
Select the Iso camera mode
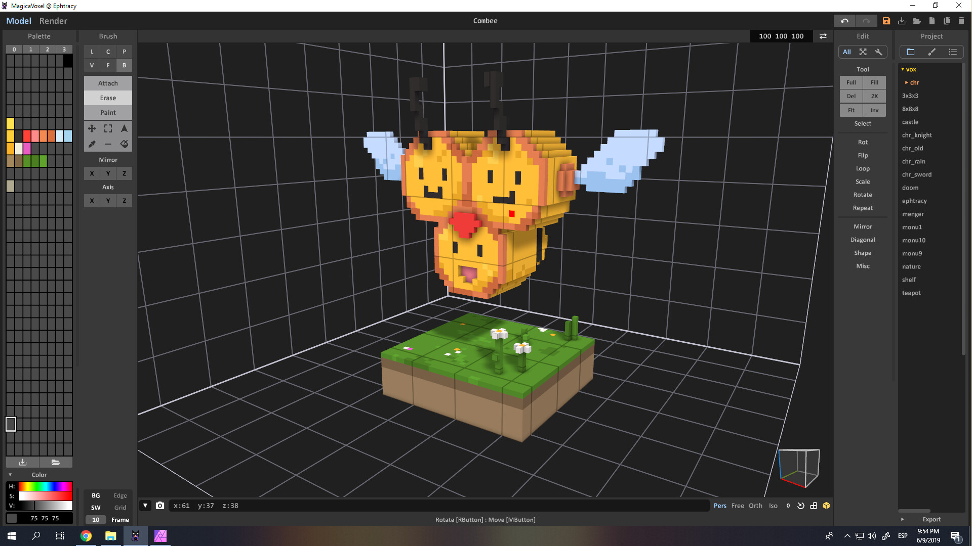click(x=773, y=506)
